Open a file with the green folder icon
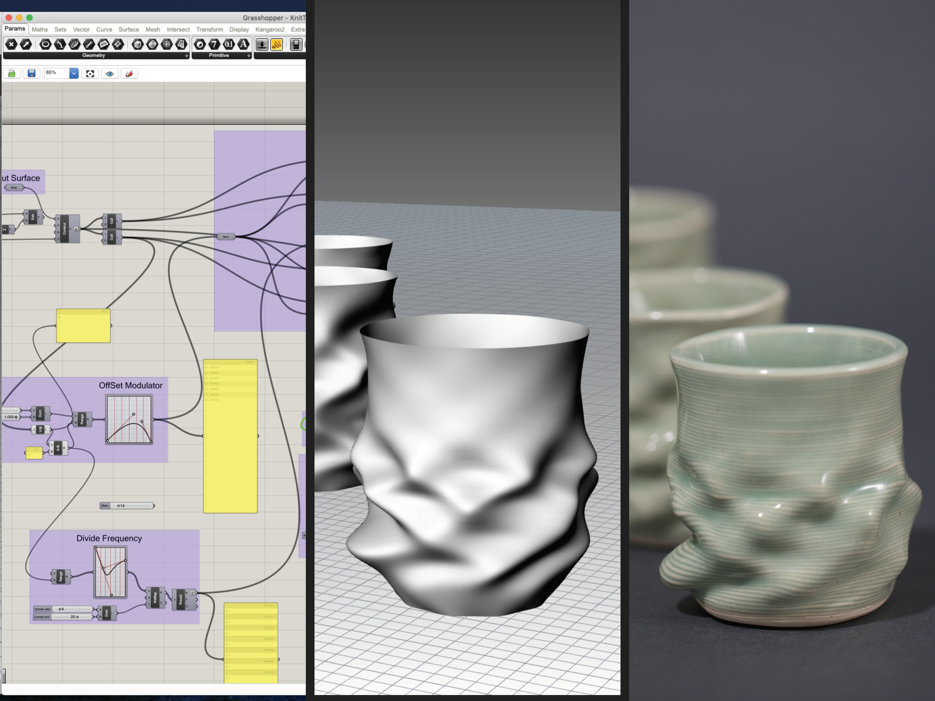 (x=12, y=74)
